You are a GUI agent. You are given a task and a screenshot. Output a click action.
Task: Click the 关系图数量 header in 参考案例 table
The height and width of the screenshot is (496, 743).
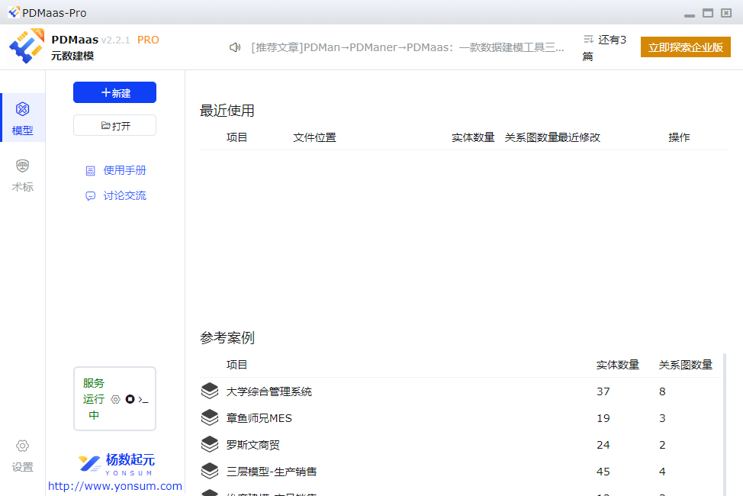(x=686, y=365)
